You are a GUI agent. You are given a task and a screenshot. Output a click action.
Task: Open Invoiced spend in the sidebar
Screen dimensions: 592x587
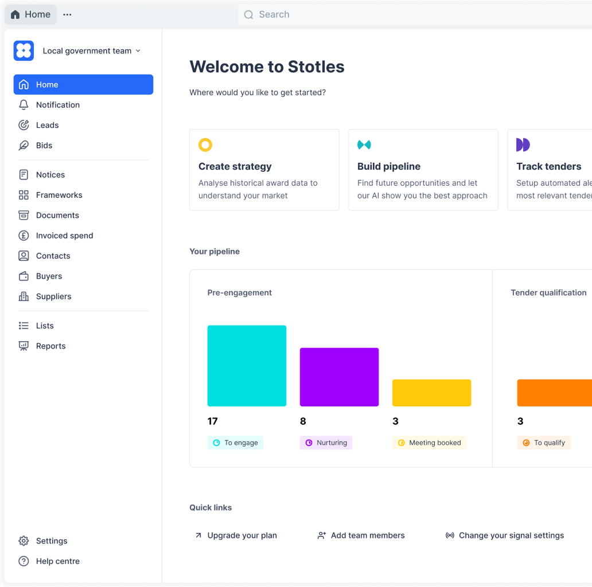pos(83,236)
